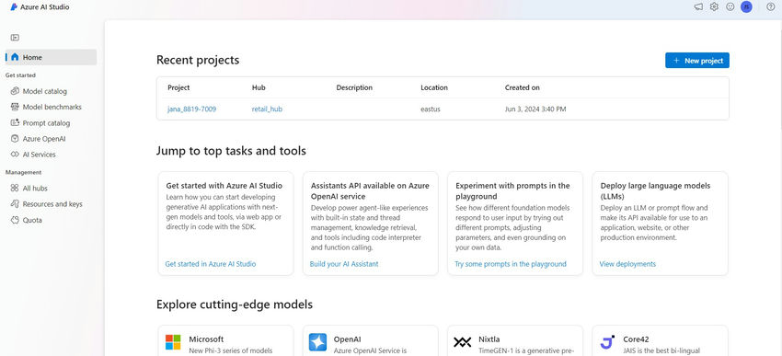This screenshot has width=782, height=356.
Task: Click the Nixtla logo in model card
Action: tap(463, 342)
